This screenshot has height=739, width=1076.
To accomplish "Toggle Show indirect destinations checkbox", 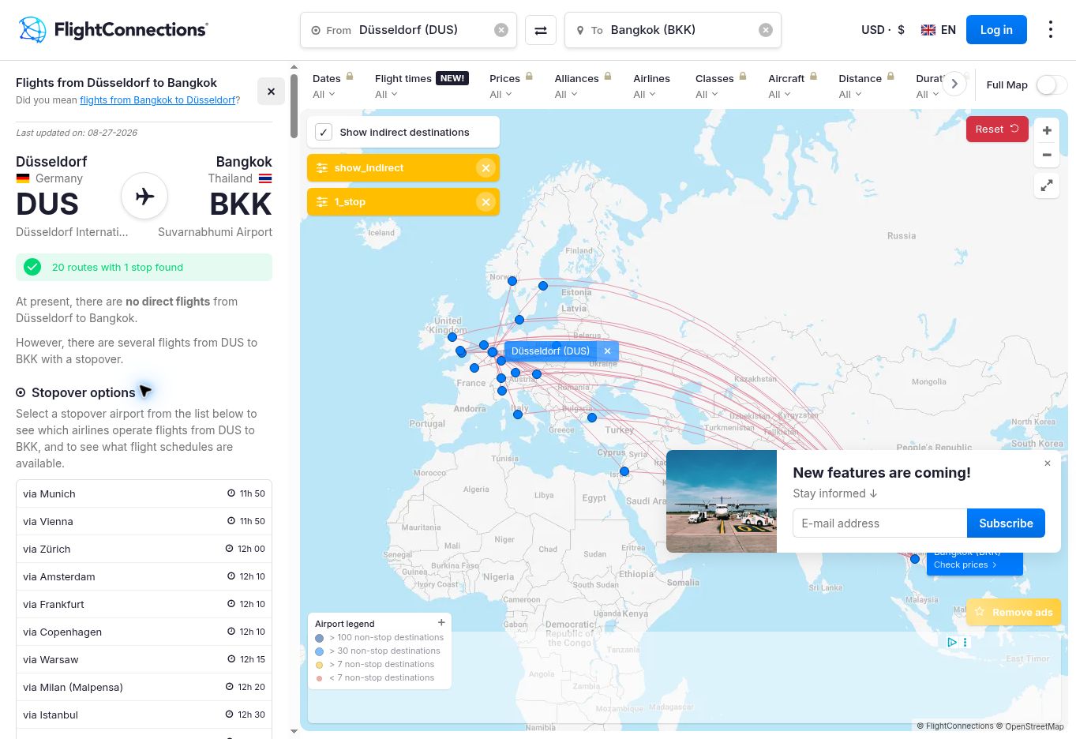I will (324, 132).
